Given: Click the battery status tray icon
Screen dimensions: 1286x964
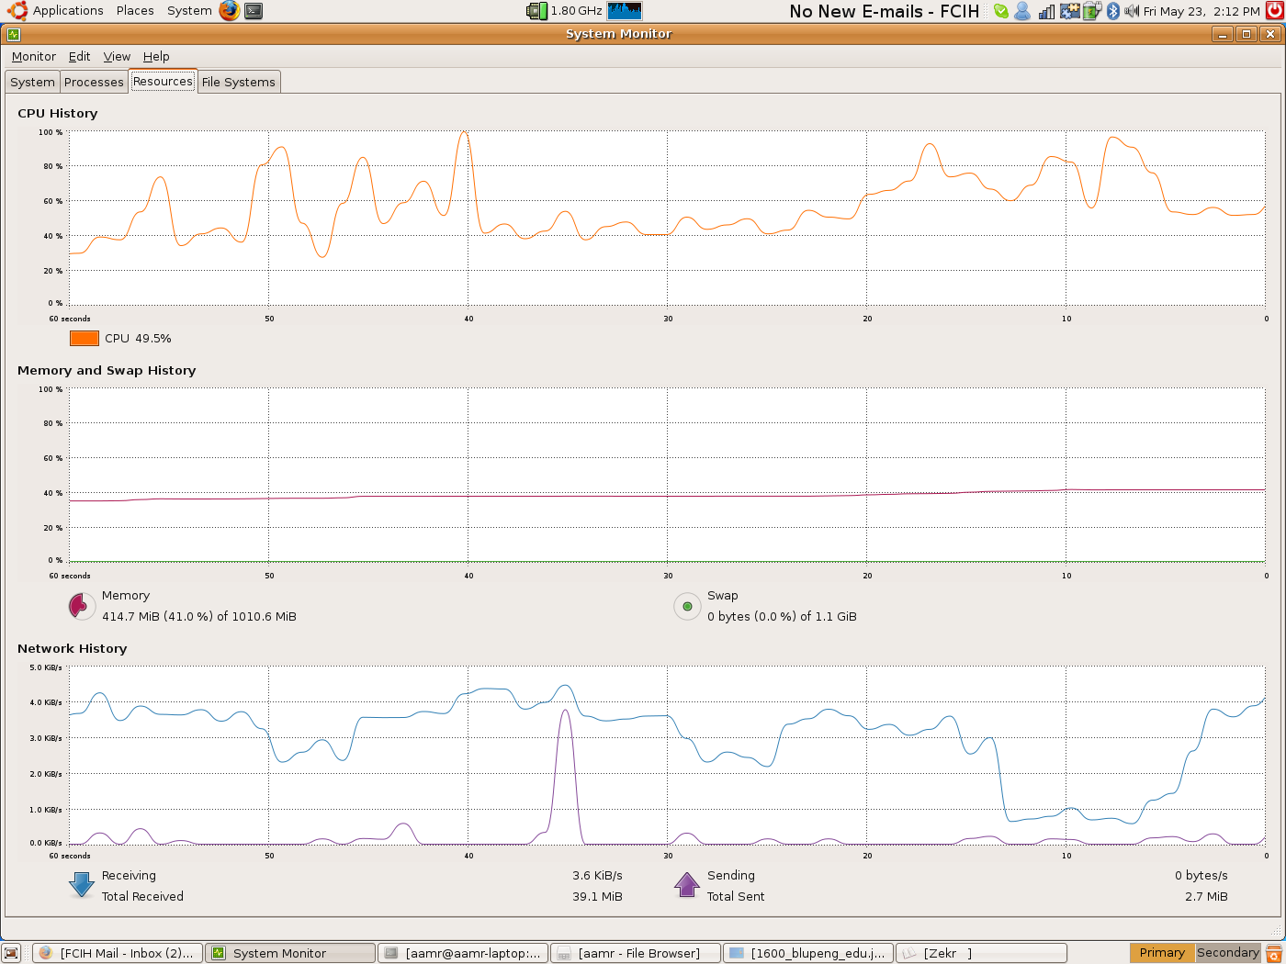Looking at the screenshot, I should 1091,11.
